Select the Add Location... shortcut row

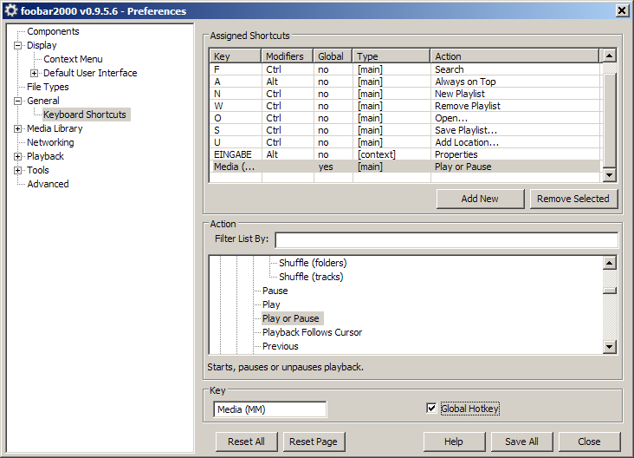pyautogui.click(x=405, y=142)
